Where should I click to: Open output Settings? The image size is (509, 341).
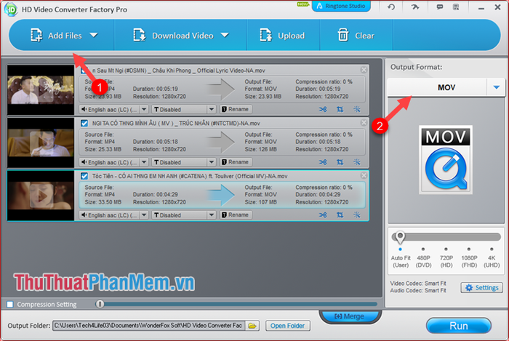481,288
